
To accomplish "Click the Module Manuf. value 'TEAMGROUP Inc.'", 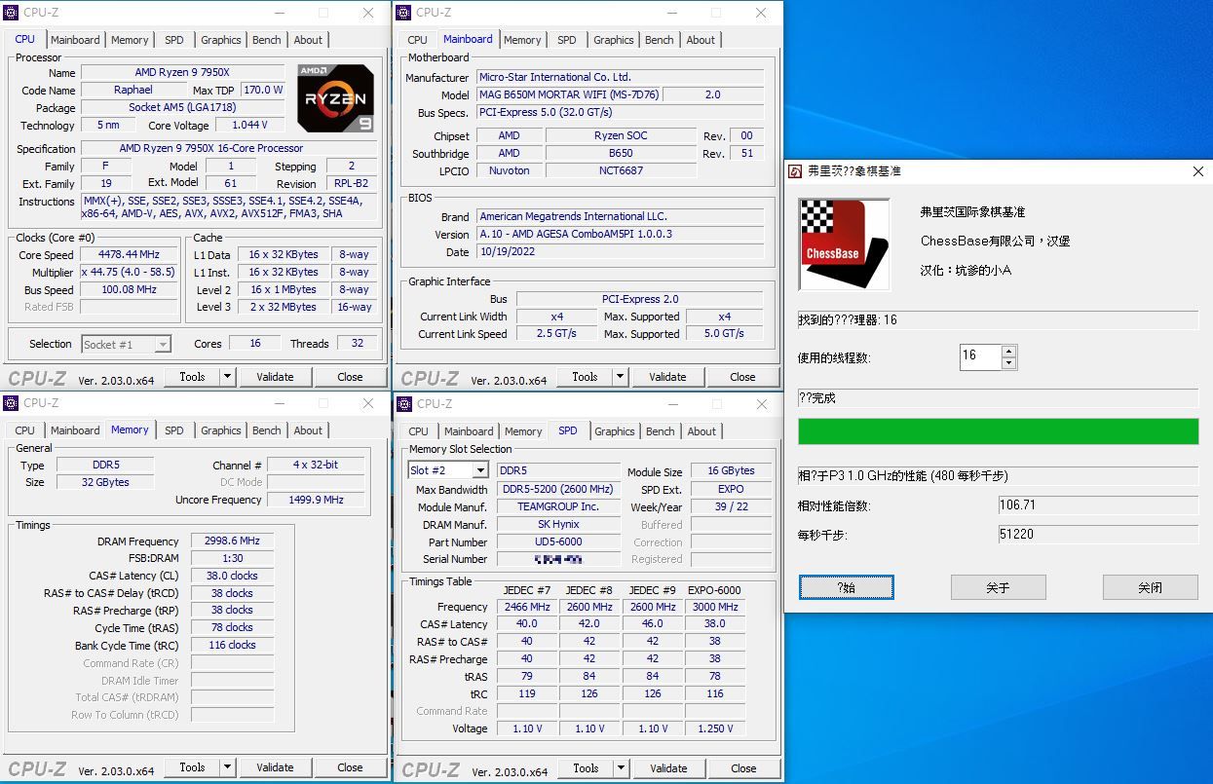I will click(x=558, y=506).
